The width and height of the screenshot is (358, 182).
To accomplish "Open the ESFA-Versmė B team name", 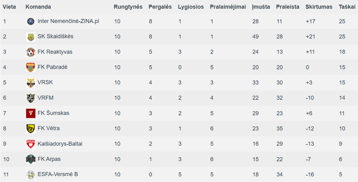I will (57, 174).
